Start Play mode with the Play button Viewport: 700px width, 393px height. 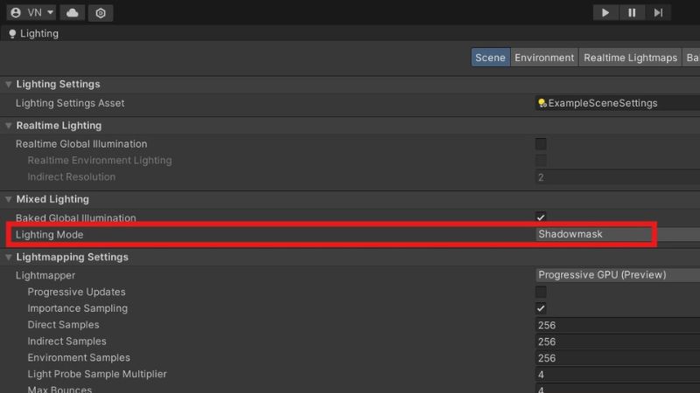[x=605, y=12]
